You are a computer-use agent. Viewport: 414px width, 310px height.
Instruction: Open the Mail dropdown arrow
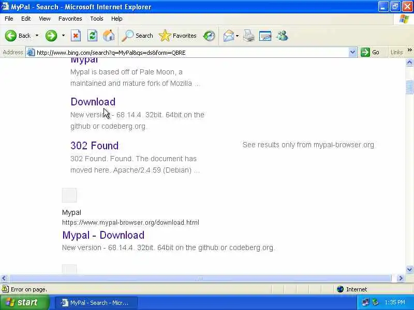tap(237, 36)
